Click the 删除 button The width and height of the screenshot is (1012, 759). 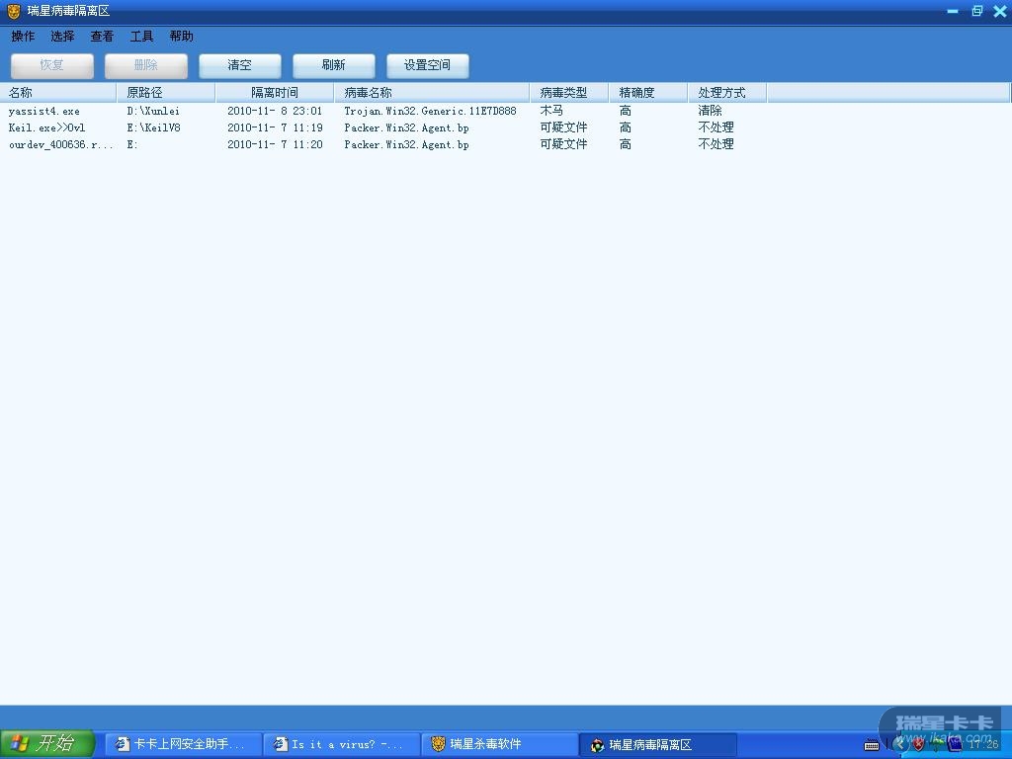146,65
